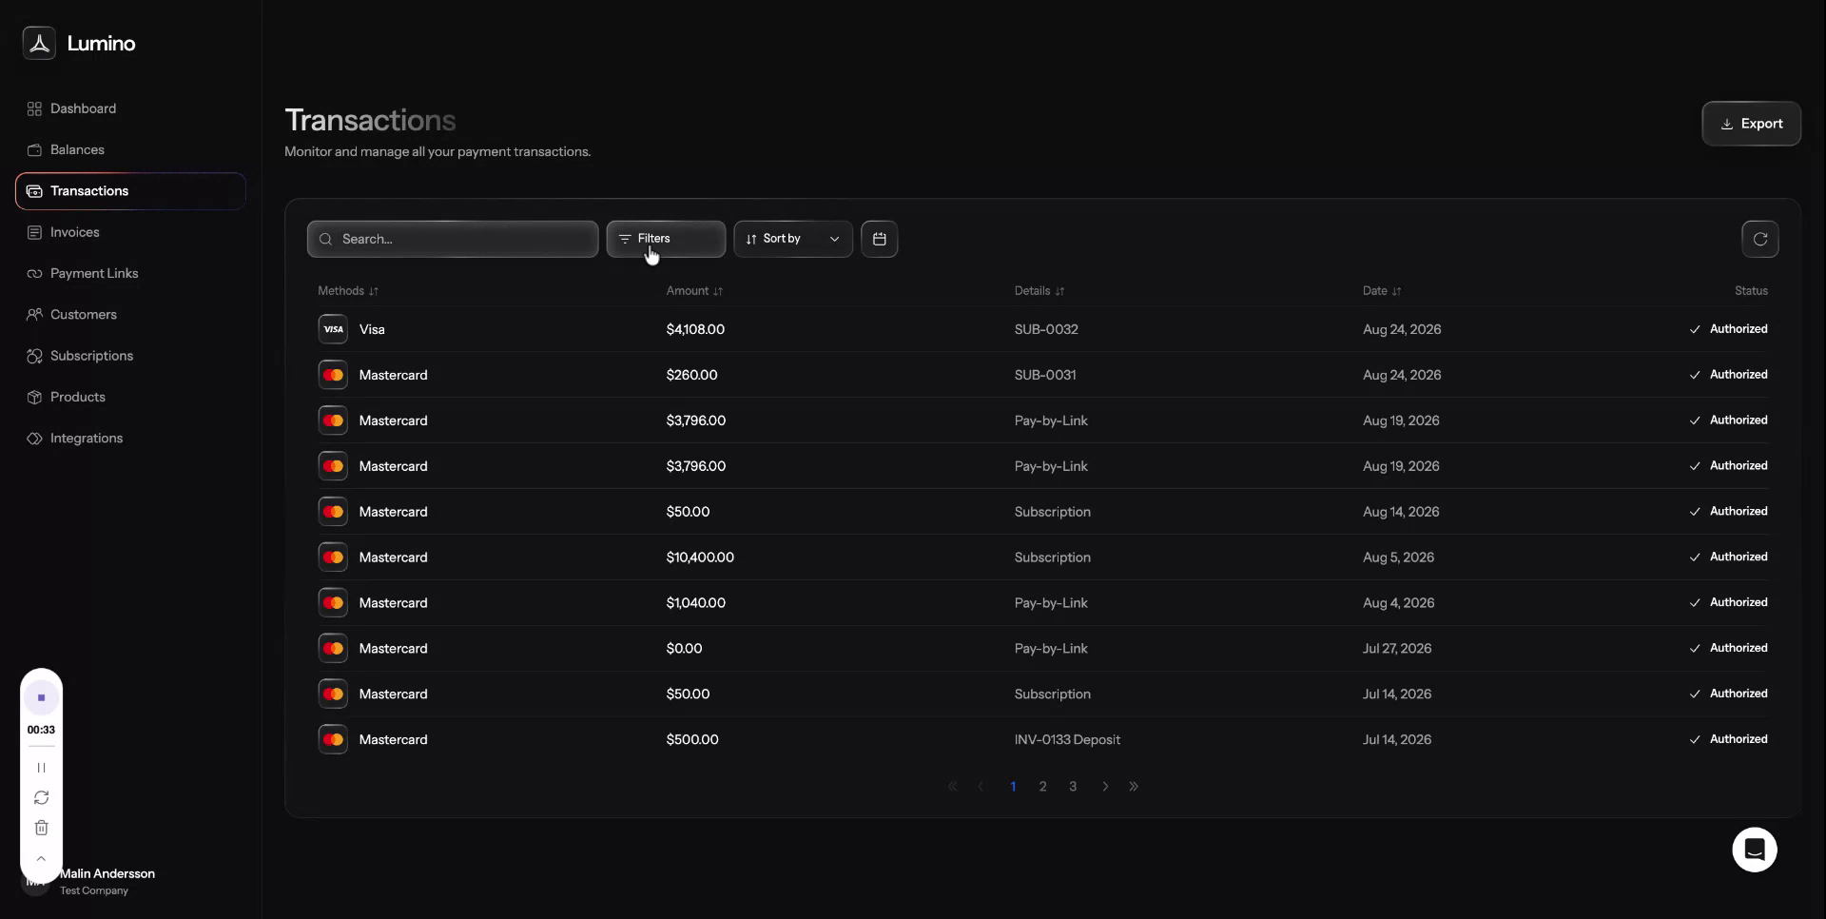Sort by Amount column header
The image size is (1826, 919).
694,291
